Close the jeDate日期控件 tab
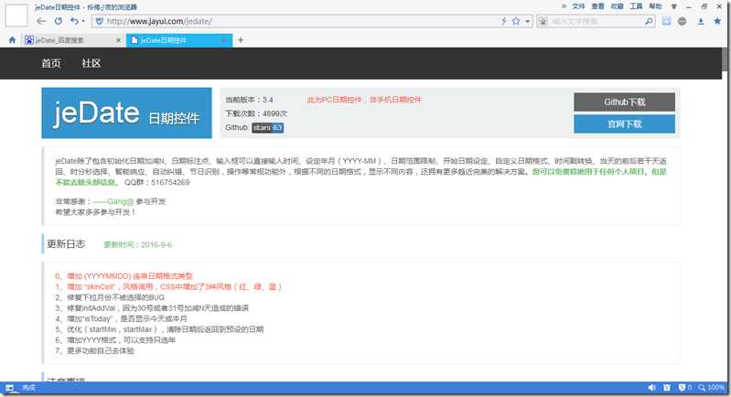 click(224, 40)
